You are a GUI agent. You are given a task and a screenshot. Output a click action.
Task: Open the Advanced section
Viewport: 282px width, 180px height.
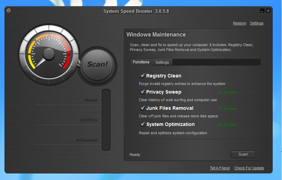coord(87,140)
